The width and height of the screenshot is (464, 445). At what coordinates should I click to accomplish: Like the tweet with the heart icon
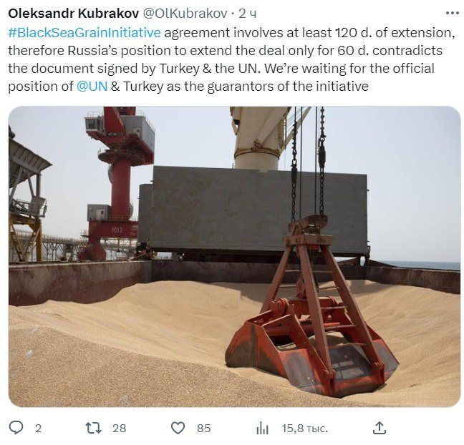(178, 428)
